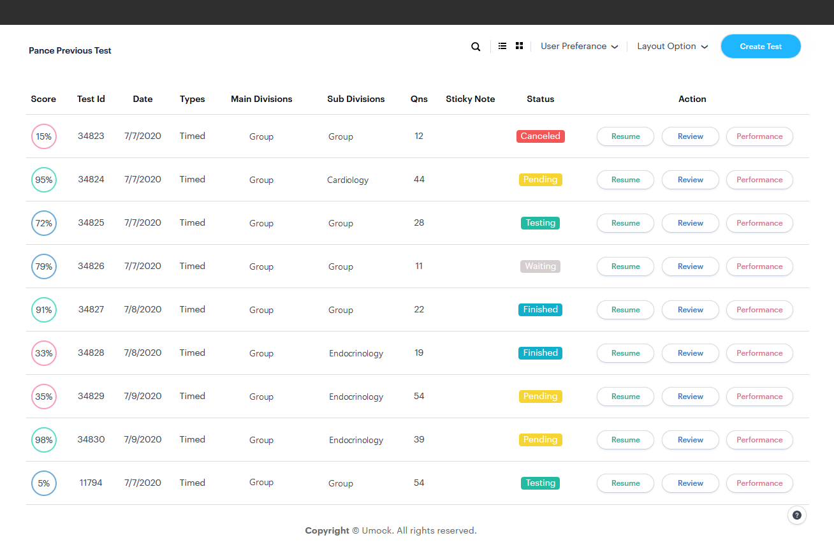Expand the User Preferance dropdown
The image size is (834, 547).
click(x=579, y=47)
